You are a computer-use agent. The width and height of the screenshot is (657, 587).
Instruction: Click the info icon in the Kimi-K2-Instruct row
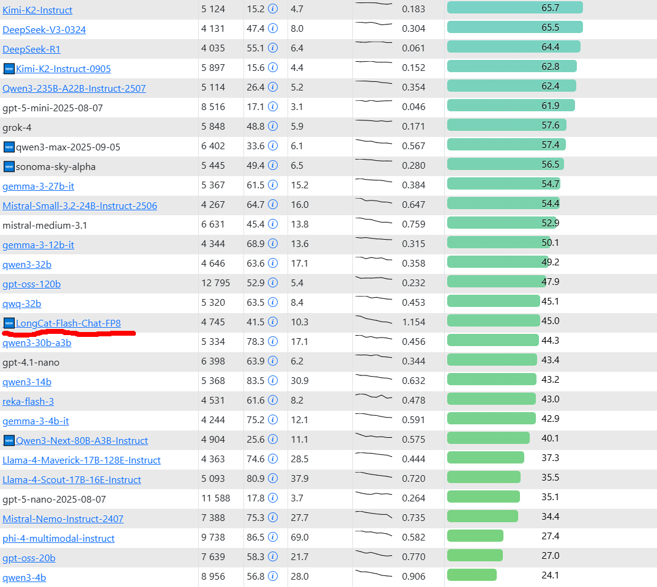[x=273, y=9]
